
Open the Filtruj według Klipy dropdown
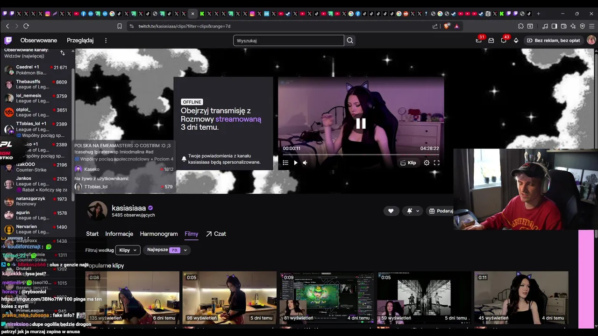coord(128,250)
